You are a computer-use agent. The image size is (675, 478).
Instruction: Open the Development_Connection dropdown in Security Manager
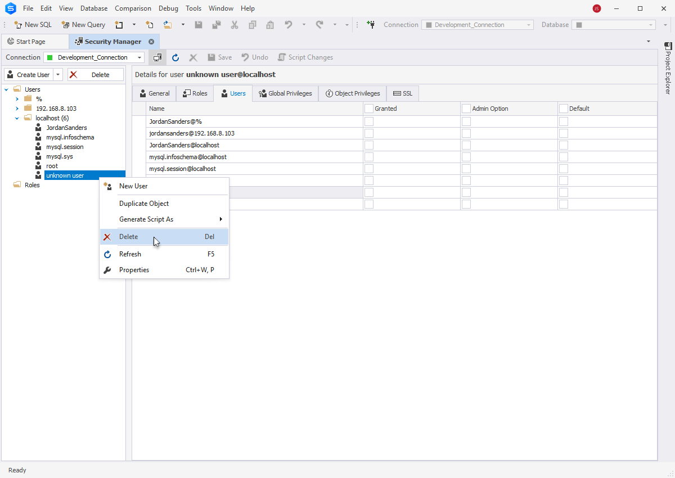[x=139, y=57]
